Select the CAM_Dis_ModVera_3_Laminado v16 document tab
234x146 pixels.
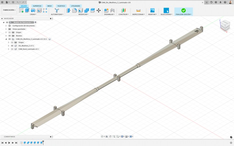pyautogui.click(x=115, y=2)
